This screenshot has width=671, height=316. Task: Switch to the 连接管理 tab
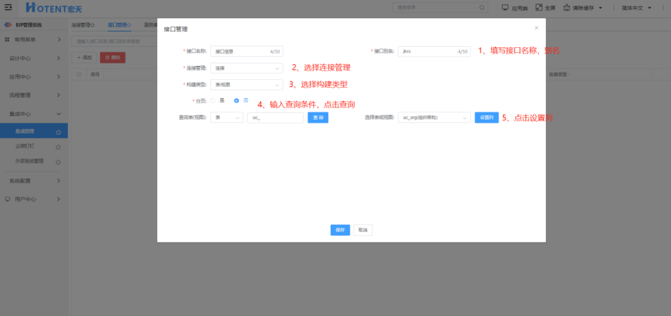click(x=83, y=25)
